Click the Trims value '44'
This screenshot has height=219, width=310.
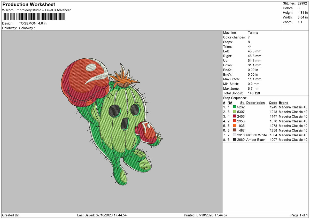click(250, 46)
